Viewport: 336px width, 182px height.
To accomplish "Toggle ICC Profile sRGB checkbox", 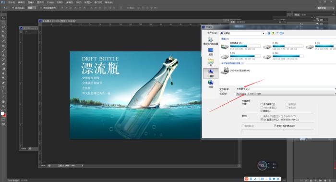I will pos(262,120).
